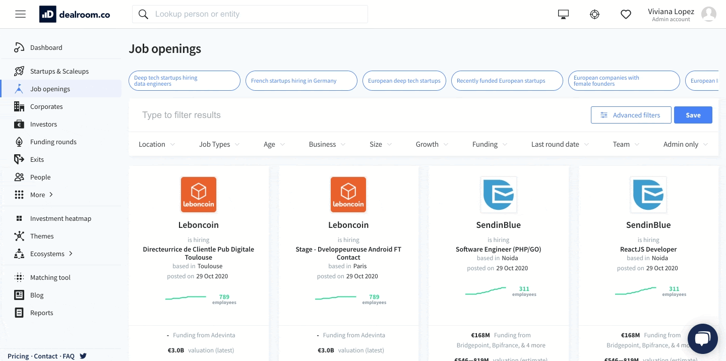Screen dimensions: 726x361
Task: Open the Admin only filter dropdown
Action: pos(686,144)
